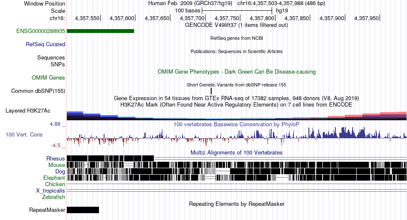This screenshot has width=407, height=220.
Task: Select the Rhesus alignment row label
Action: tap(56, 158)
